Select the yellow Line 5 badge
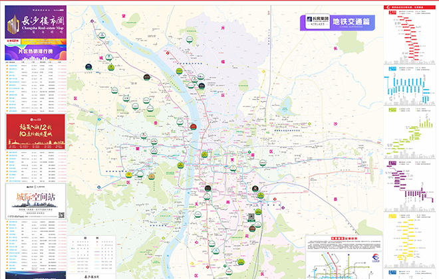This screenshot has width=439, height=279. 392,216
